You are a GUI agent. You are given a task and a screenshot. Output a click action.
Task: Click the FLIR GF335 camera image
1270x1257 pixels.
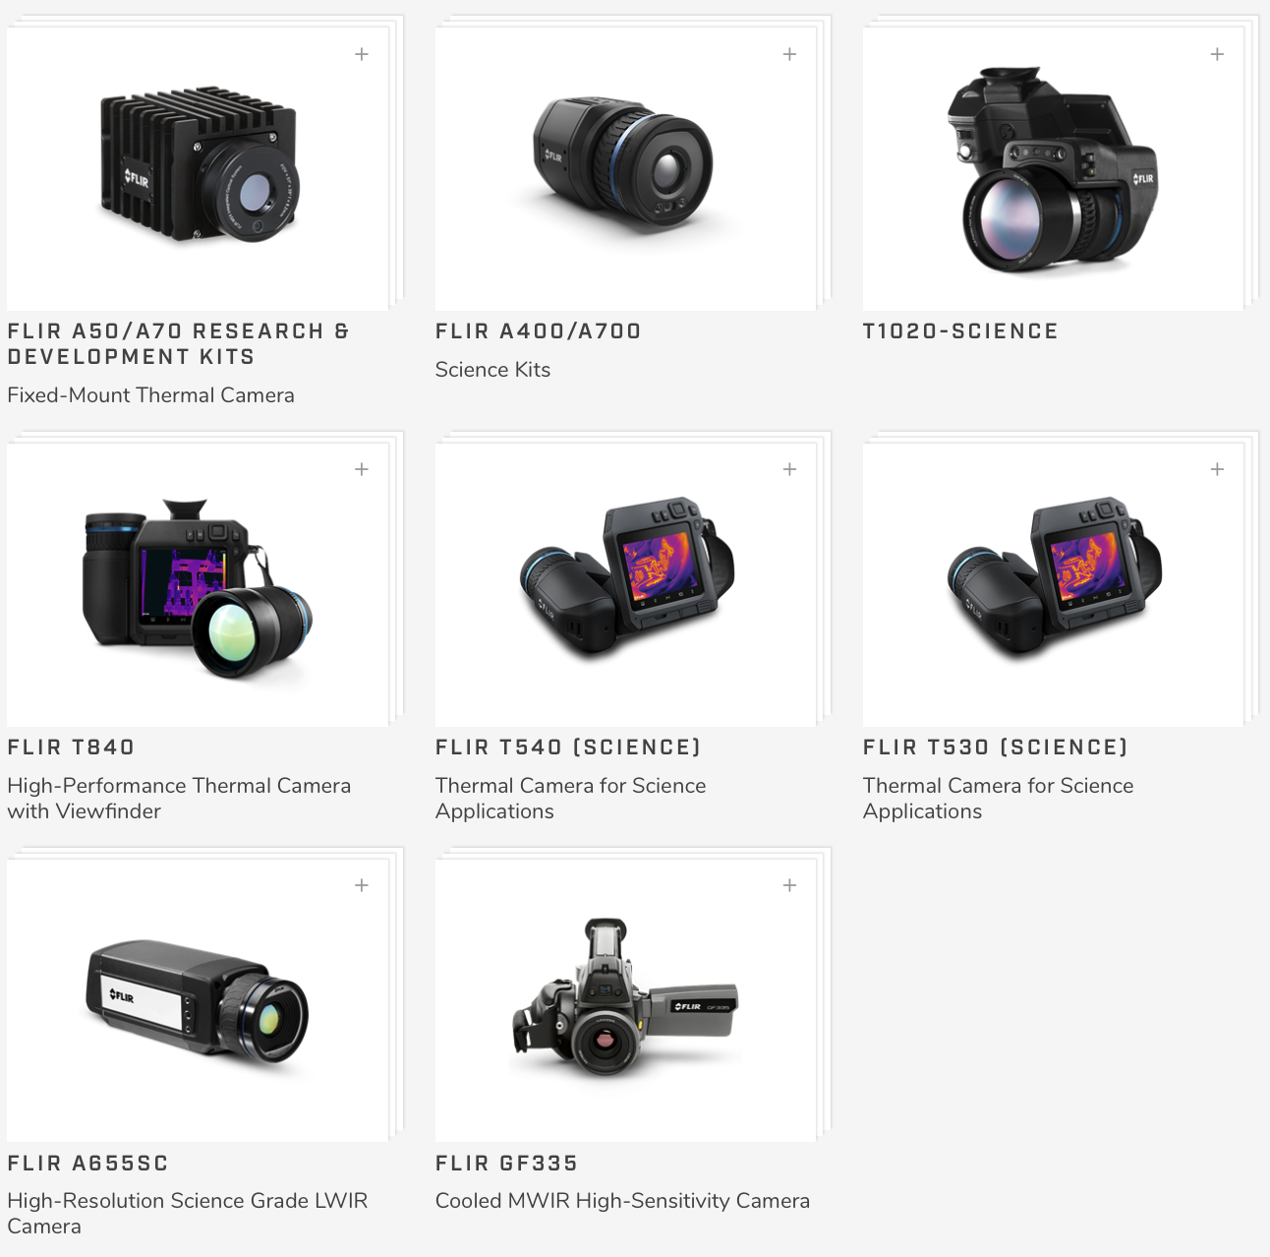click(x=625, y=997)
